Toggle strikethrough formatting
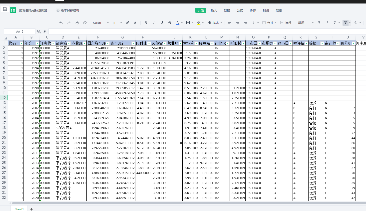The height and width of the screenshot is (211, 366). (x=170, y=23)
